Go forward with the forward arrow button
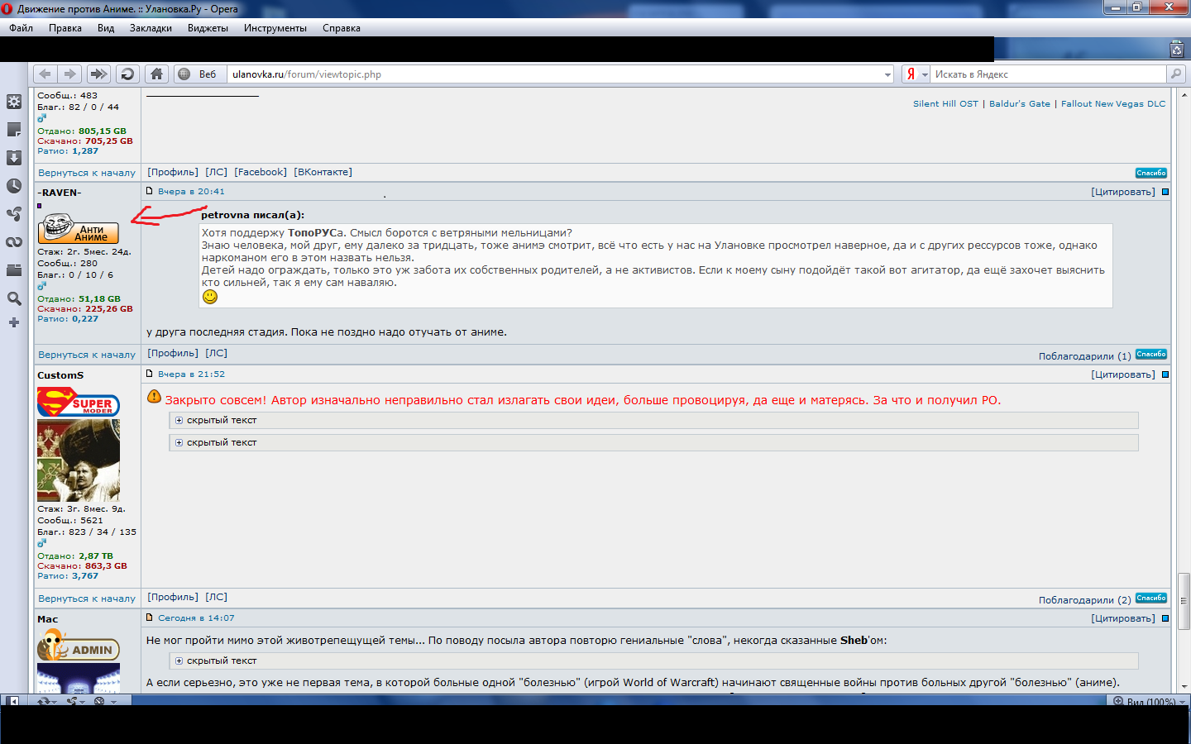The image size is (1191, 744). pos(70,74)
